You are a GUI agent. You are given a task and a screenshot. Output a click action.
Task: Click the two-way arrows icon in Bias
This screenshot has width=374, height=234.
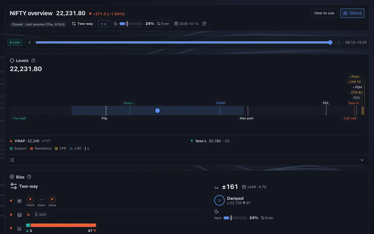pos(14,186)
